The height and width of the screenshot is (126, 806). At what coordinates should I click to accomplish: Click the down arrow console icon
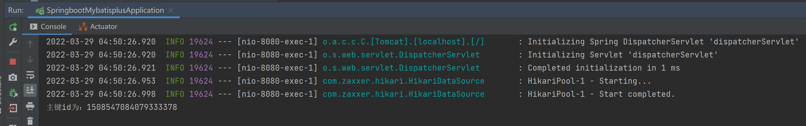click(x=30, y=59)
